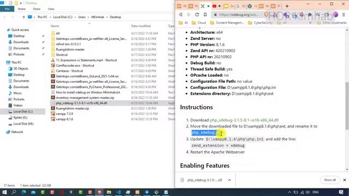Sort by the Name column header
This screenshot has width=349, height=196.
coord(55,26)
